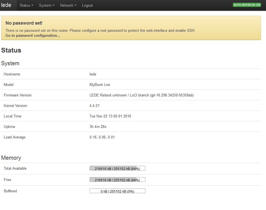Toggle the Auto Refresh On indicator
This screenshot has height=210, width=266.
[x=247, y=5]
